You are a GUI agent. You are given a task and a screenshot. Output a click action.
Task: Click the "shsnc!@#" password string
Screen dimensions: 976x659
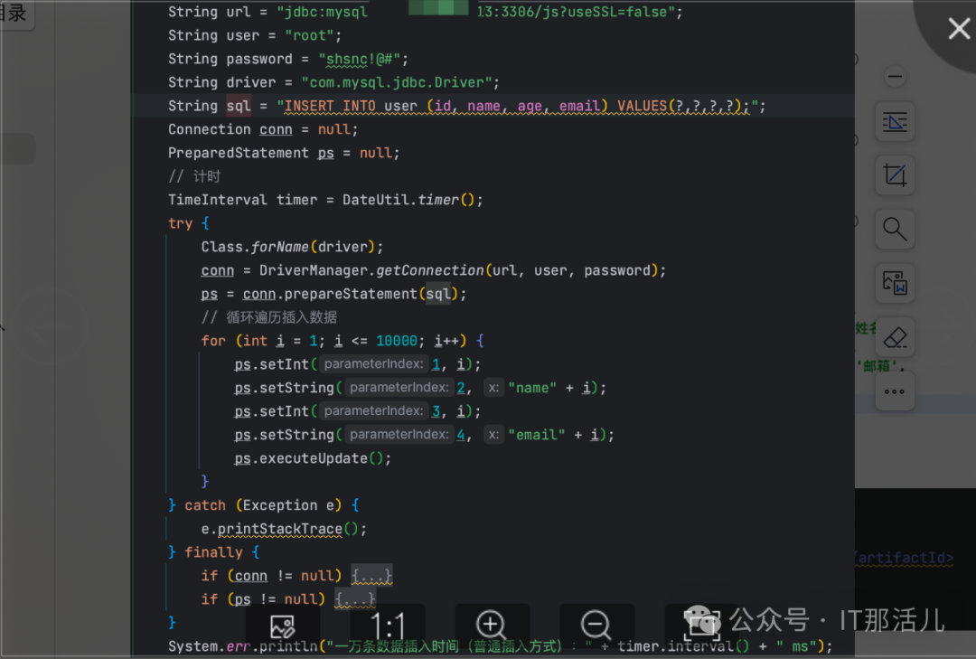click(x=359, y=59)
